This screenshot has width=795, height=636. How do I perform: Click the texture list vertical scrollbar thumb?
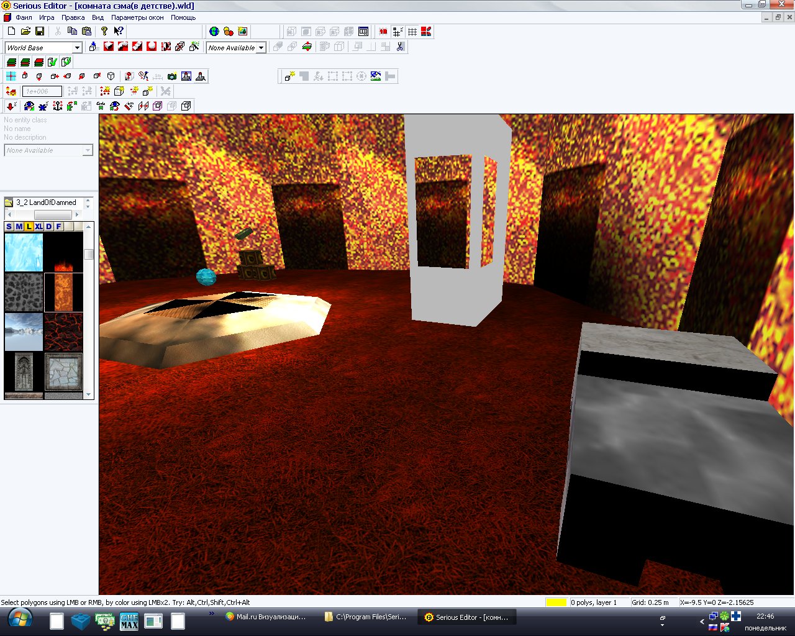(x=89, y=254)
